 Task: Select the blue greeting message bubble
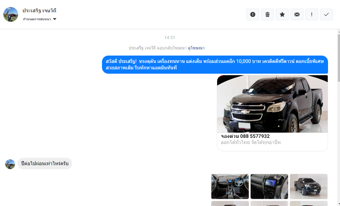pyautogui.click(x=215, y=64)
